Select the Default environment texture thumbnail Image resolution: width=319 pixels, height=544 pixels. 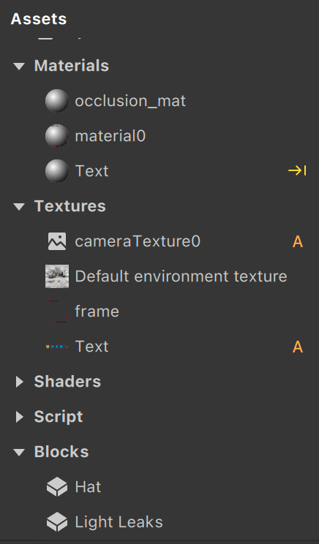point(57,276)
